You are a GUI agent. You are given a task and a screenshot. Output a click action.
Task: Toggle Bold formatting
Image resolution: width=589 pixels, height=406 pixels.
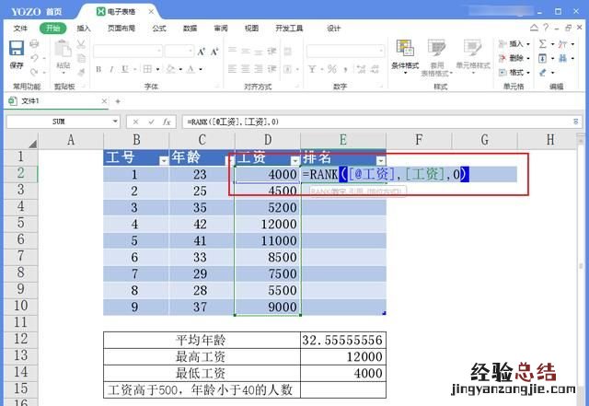[98, 69]
